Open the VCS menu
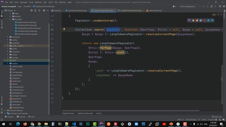This screenshot has height=127, width=226. pos(56,2)
